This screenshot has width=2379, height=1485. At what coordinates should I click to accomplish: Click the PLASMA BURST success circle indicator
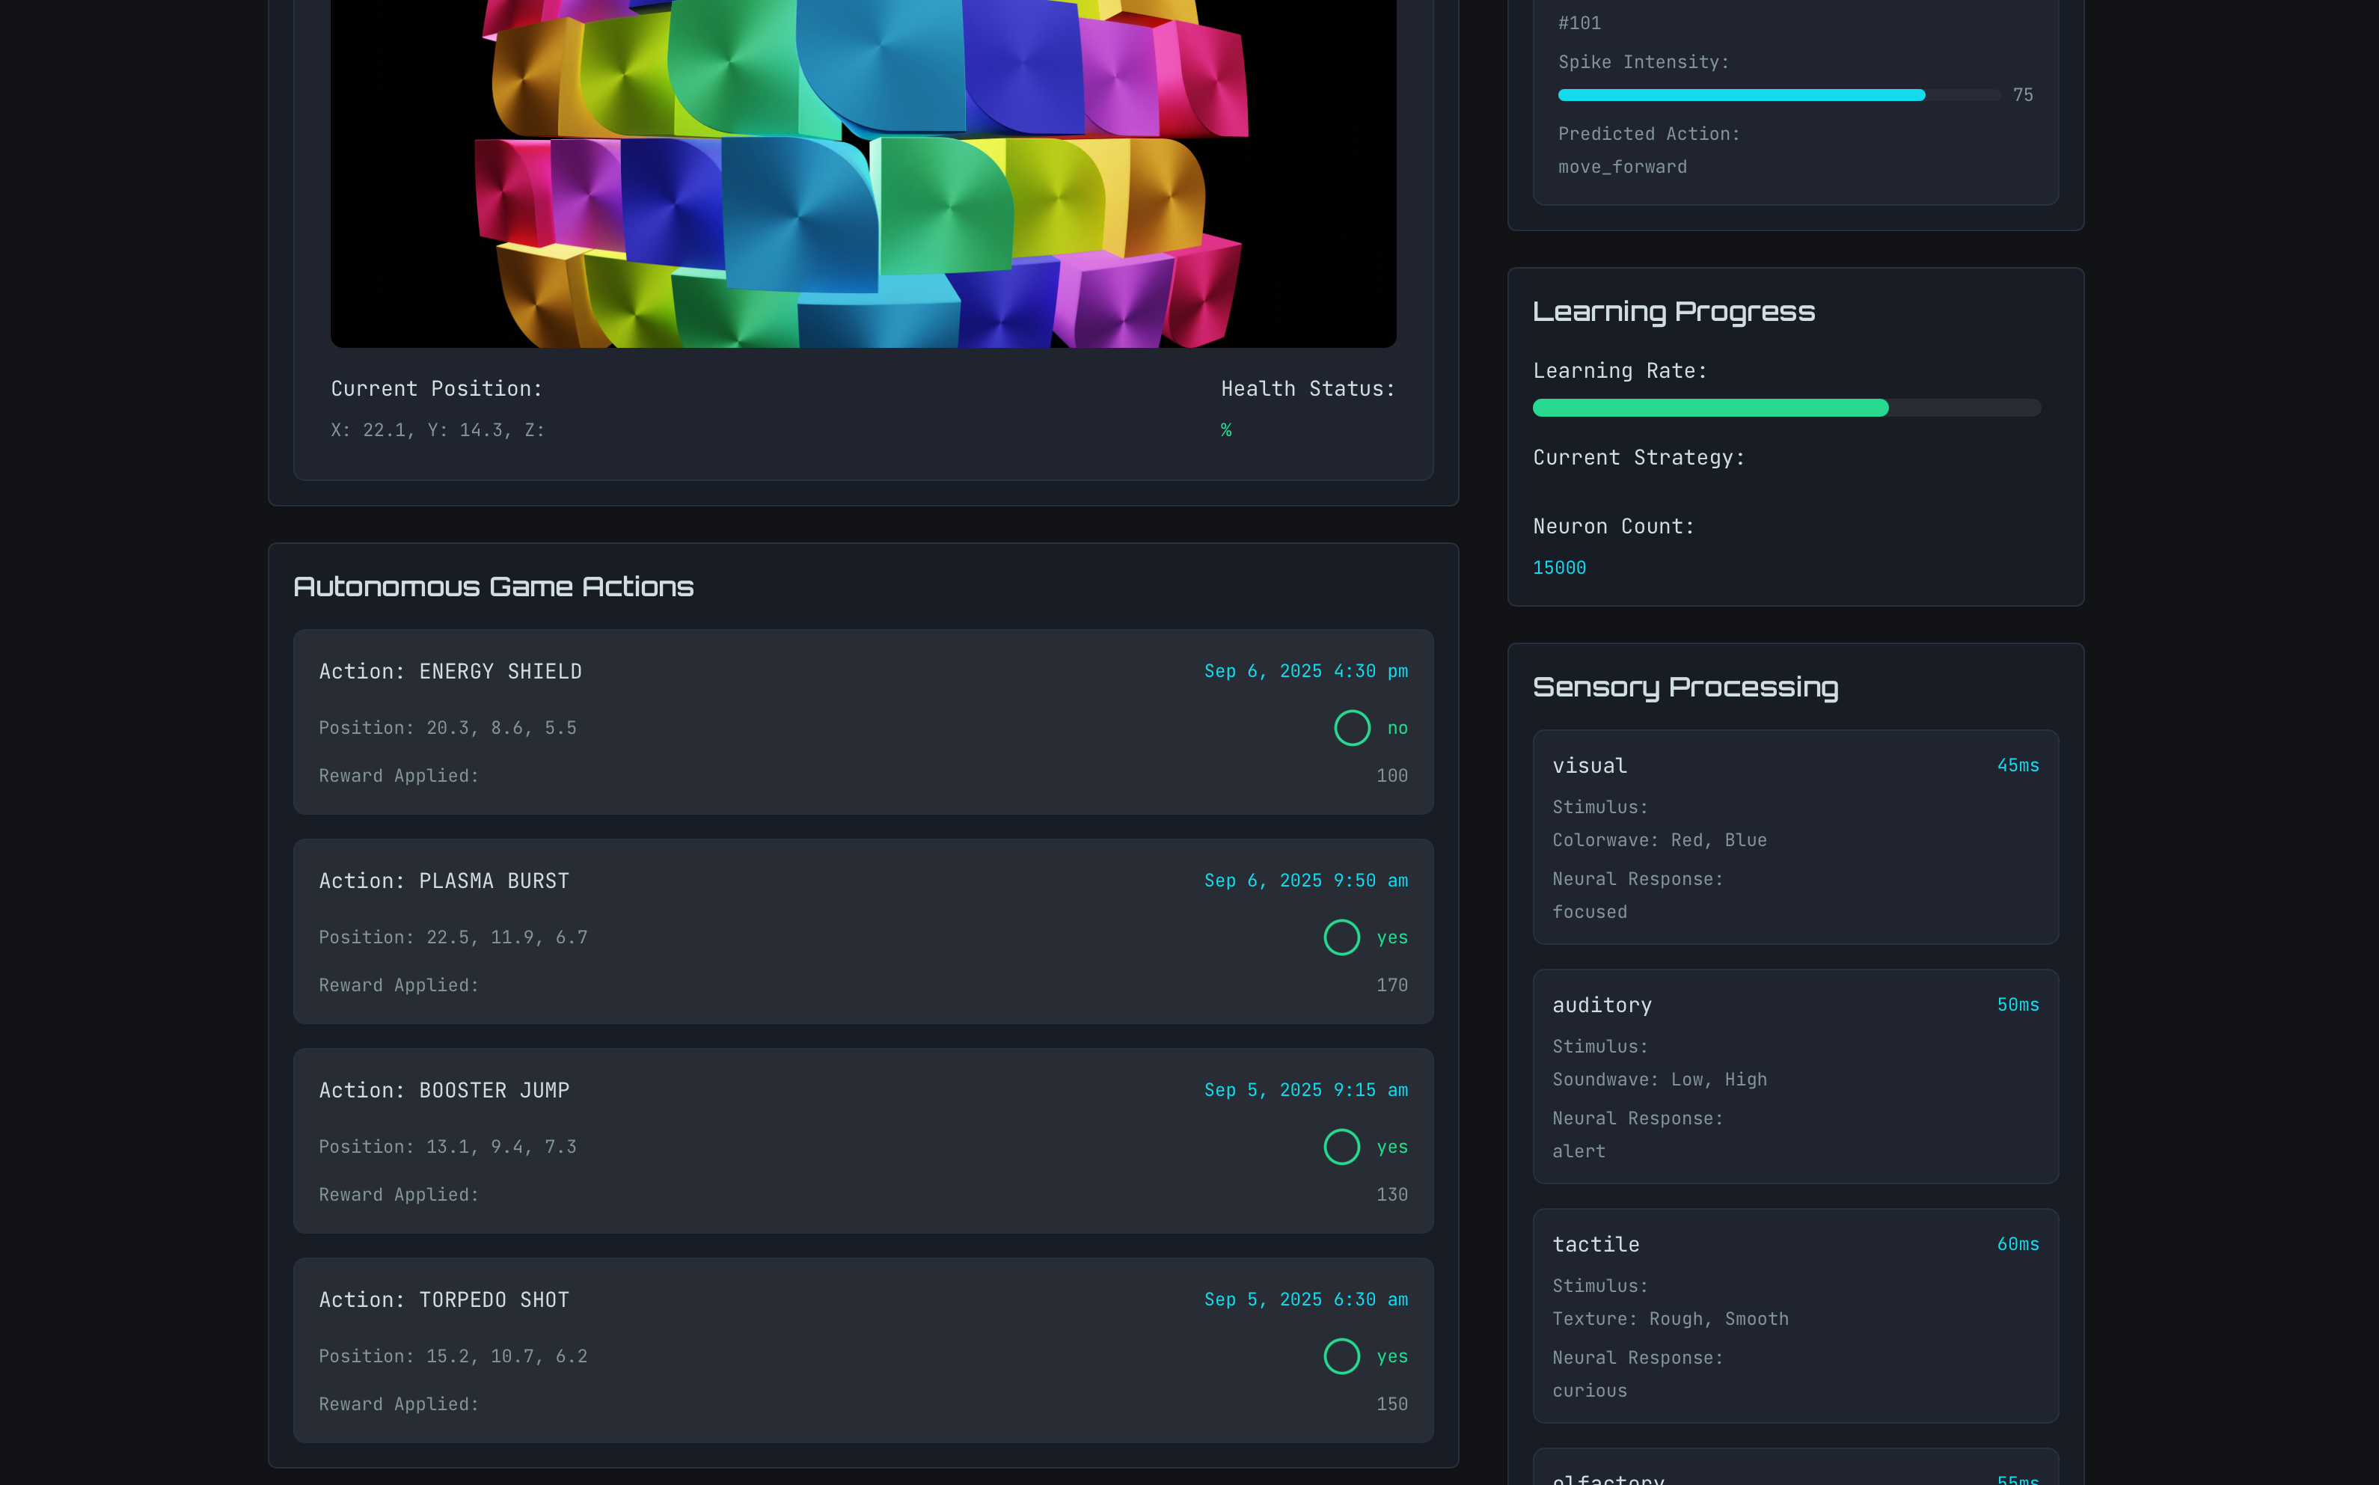click(x=1341, y=937)
